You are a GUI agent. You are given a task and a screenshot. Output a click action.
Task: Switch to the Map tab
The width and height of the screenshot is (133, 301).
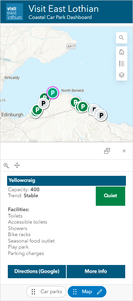87,292
